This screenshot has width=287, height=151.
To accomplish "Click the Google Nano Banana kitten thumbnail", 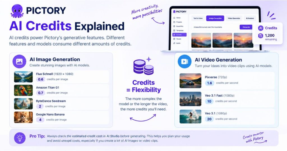I will (x=23, y=117).
